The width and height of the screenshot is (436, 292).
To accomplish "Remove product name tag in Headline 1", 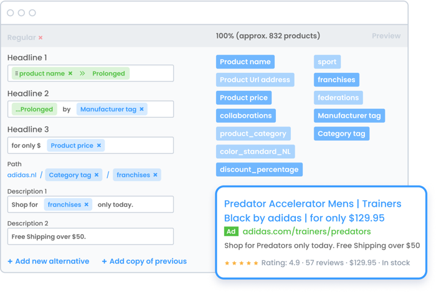I will [70, 73].
